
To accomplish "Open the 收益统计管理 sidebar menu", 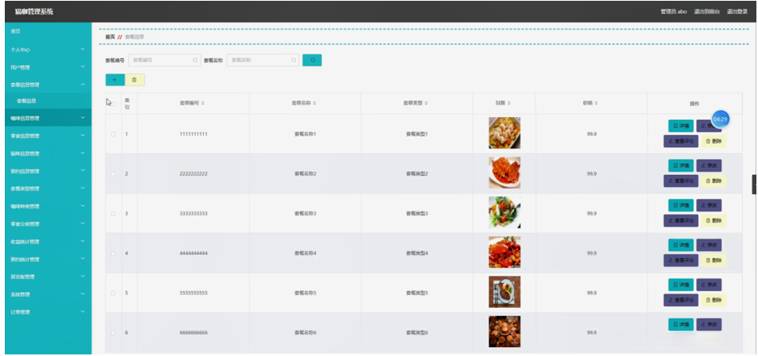I will pos(48,242).
